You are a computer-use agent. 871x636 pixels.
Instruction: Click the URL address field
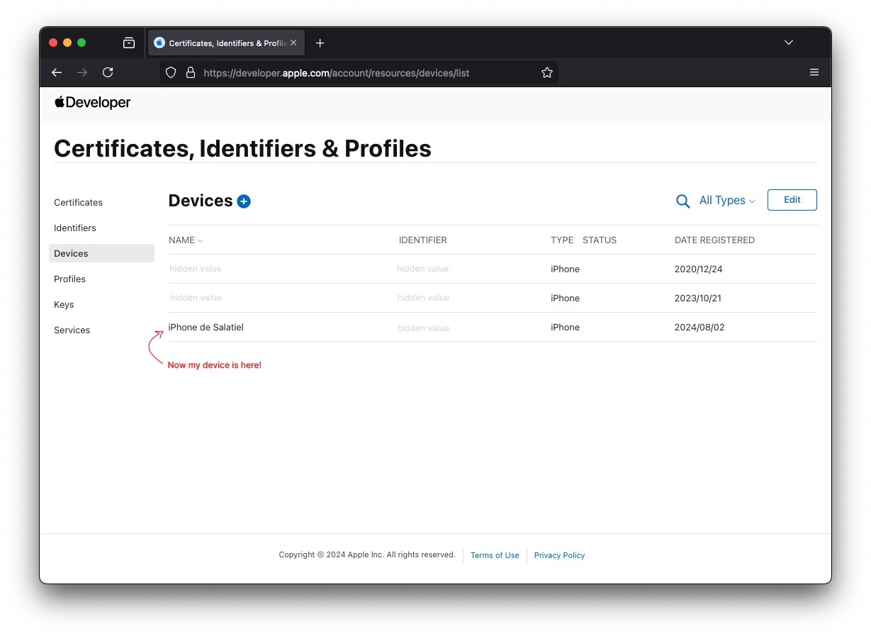[359, 72]
